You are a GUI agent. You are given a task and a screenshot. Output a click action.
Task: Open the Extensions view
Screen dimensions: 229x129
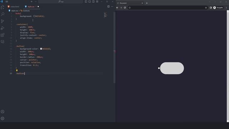3,35
